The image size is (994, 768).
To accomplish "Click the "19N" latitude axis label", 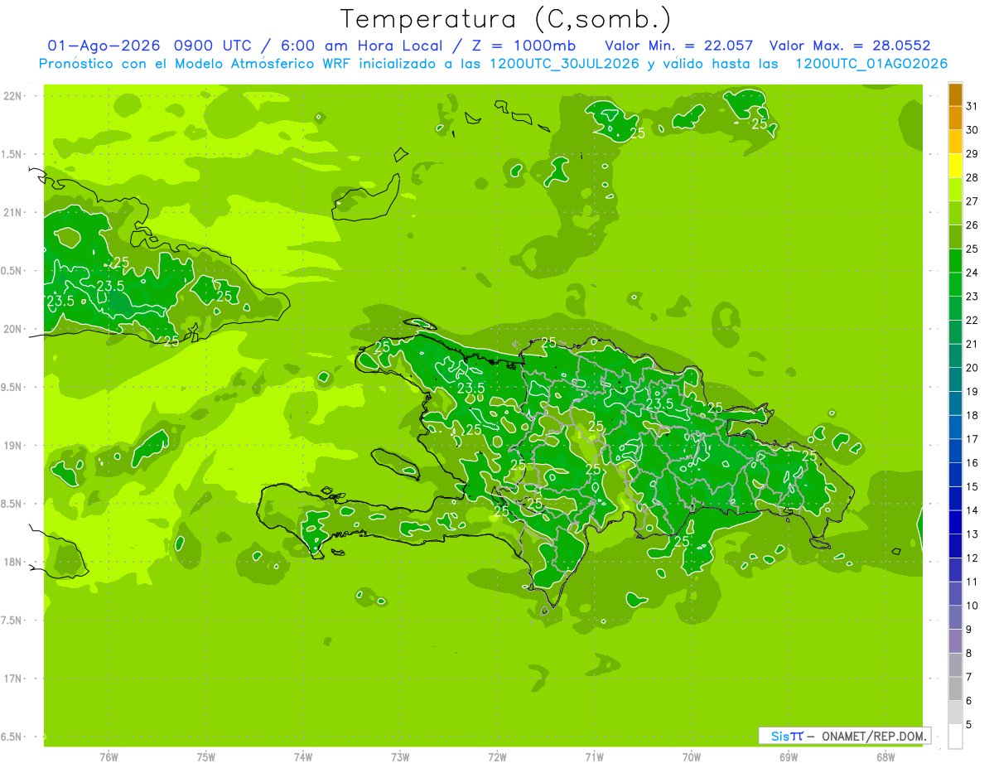I will pyautogui.click(x=12, y=445).
